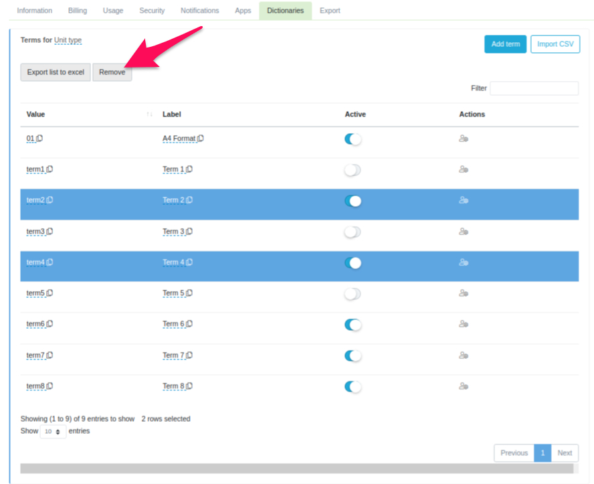The height and width of the screenshot is (484, 594).
Task: Click the horizontal scrollbar under the table
Action: coord(299,468)
